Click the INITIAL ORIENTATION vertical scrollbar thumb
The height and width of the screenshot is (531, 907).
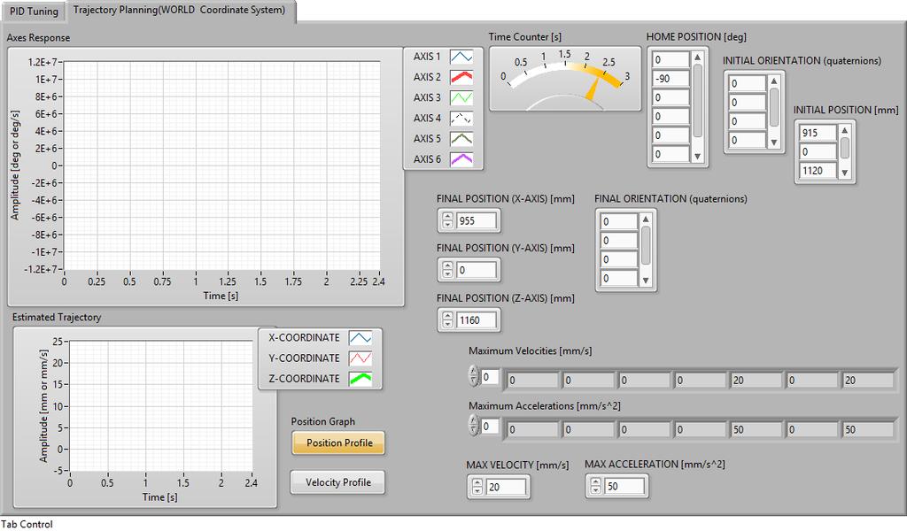coord(774,107)
